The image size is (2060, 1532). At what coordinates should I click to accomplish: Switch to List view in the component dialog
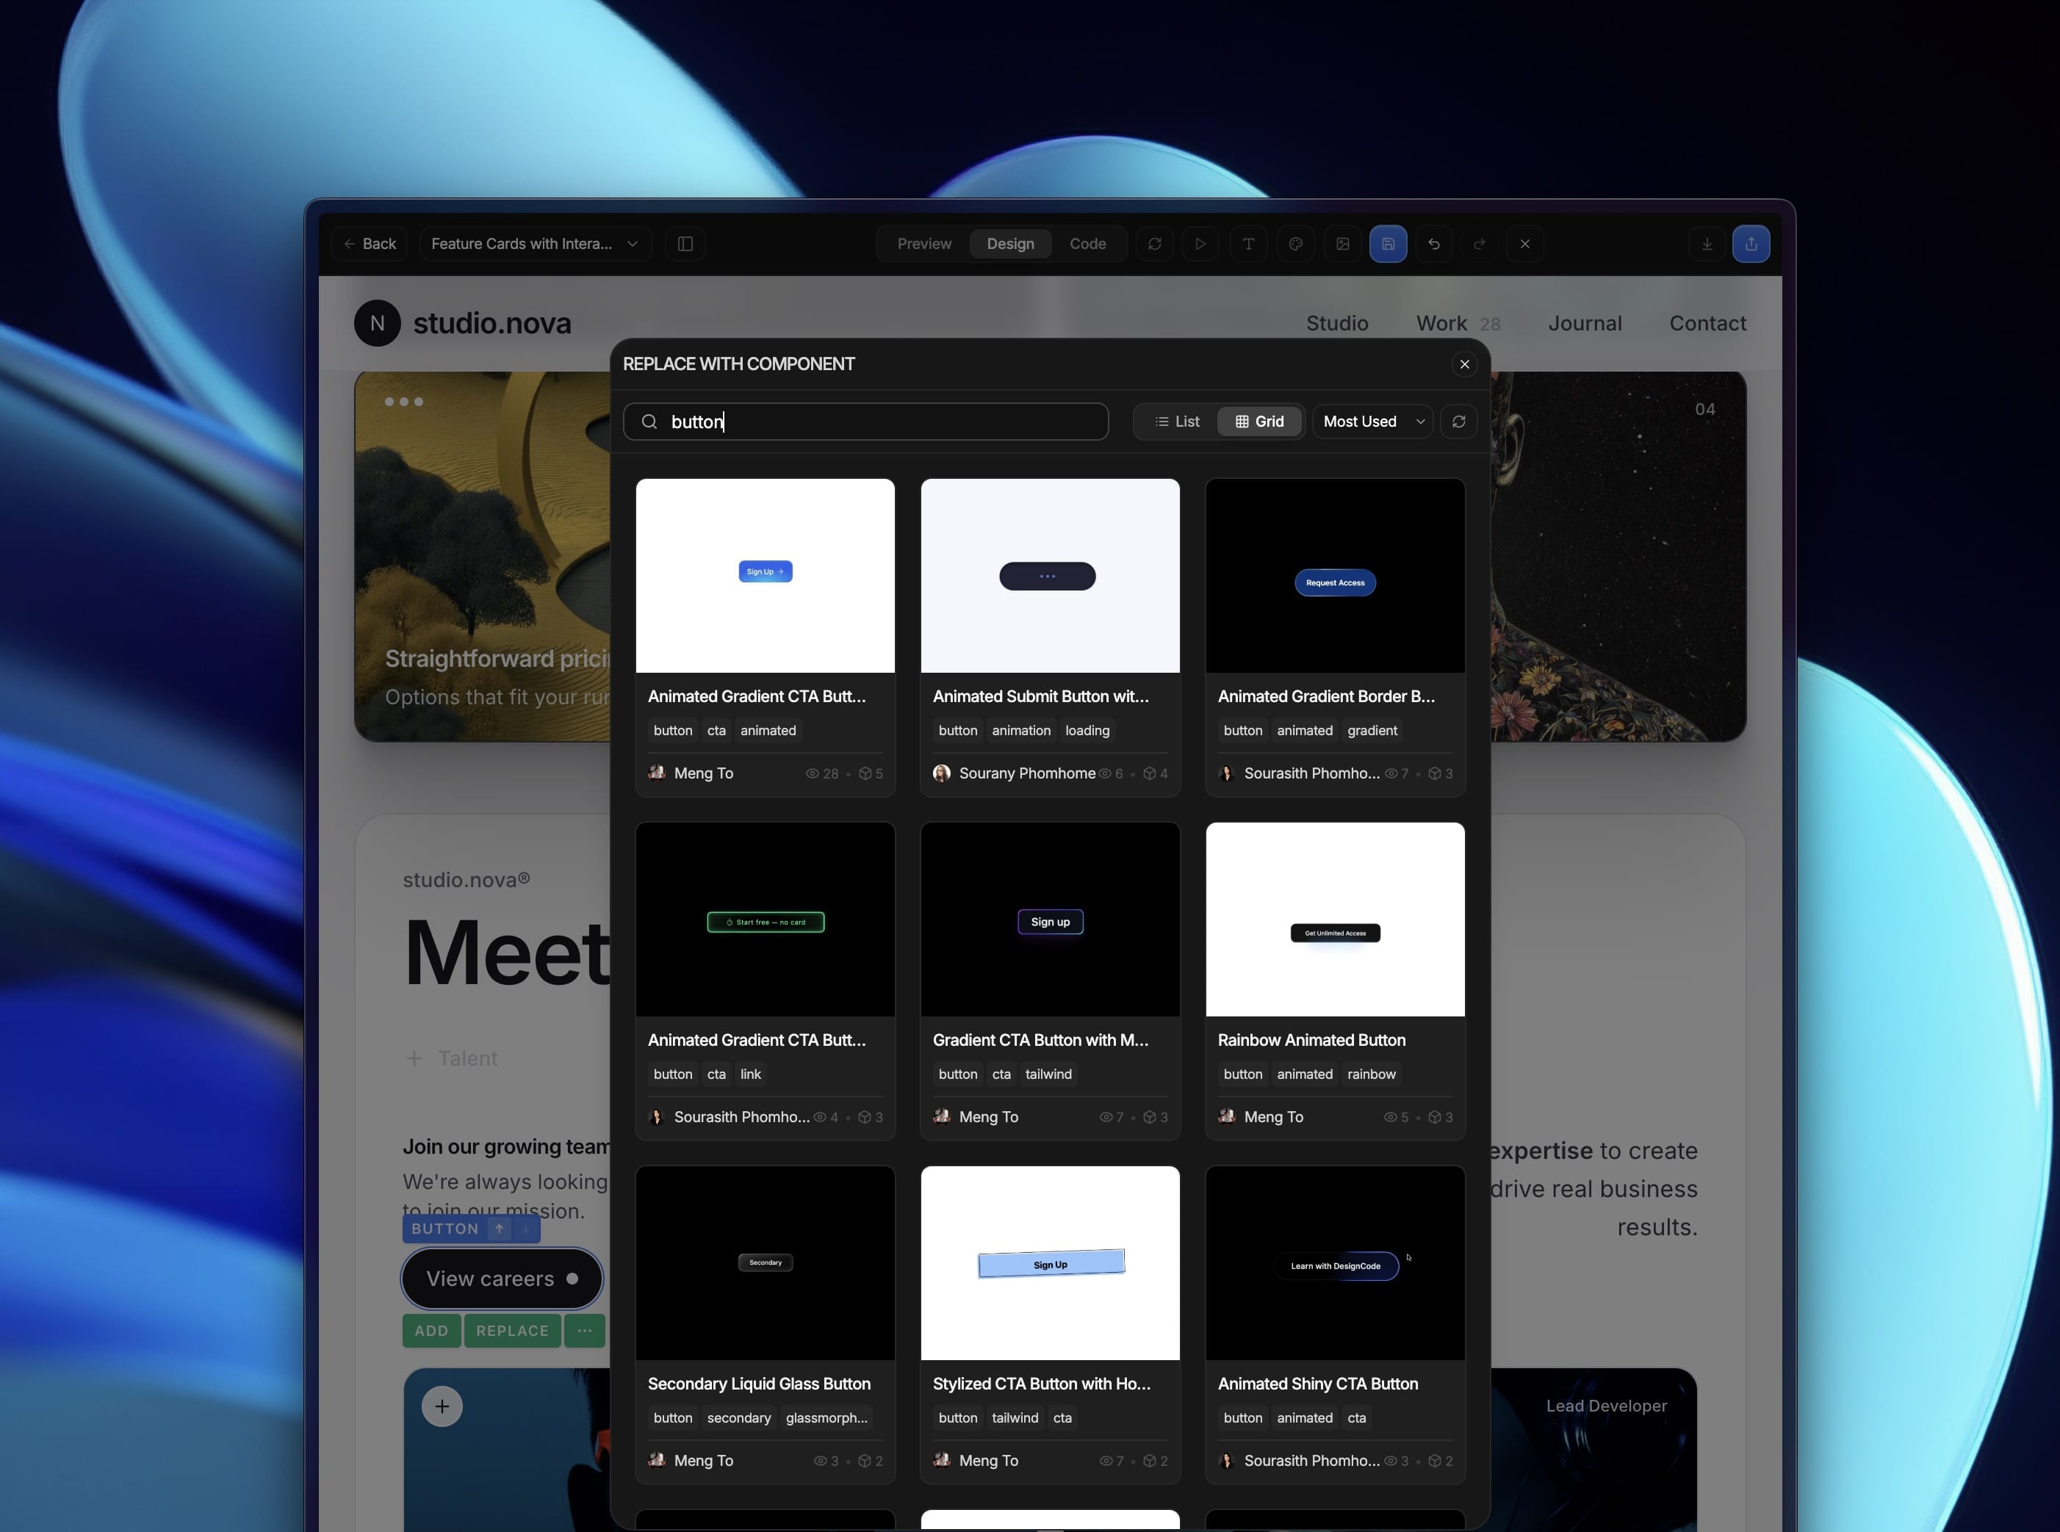tap(1176, 421)
